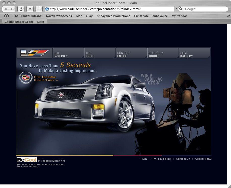Select the CadillacUnder5.com – Main tab

tap(24, 22)
